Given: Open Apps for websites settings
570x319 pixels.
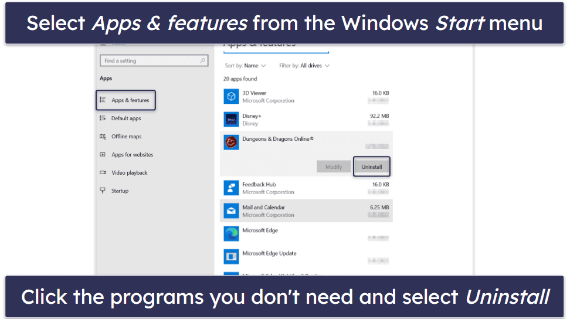Looking at the screenshot, I should point(133,154).
